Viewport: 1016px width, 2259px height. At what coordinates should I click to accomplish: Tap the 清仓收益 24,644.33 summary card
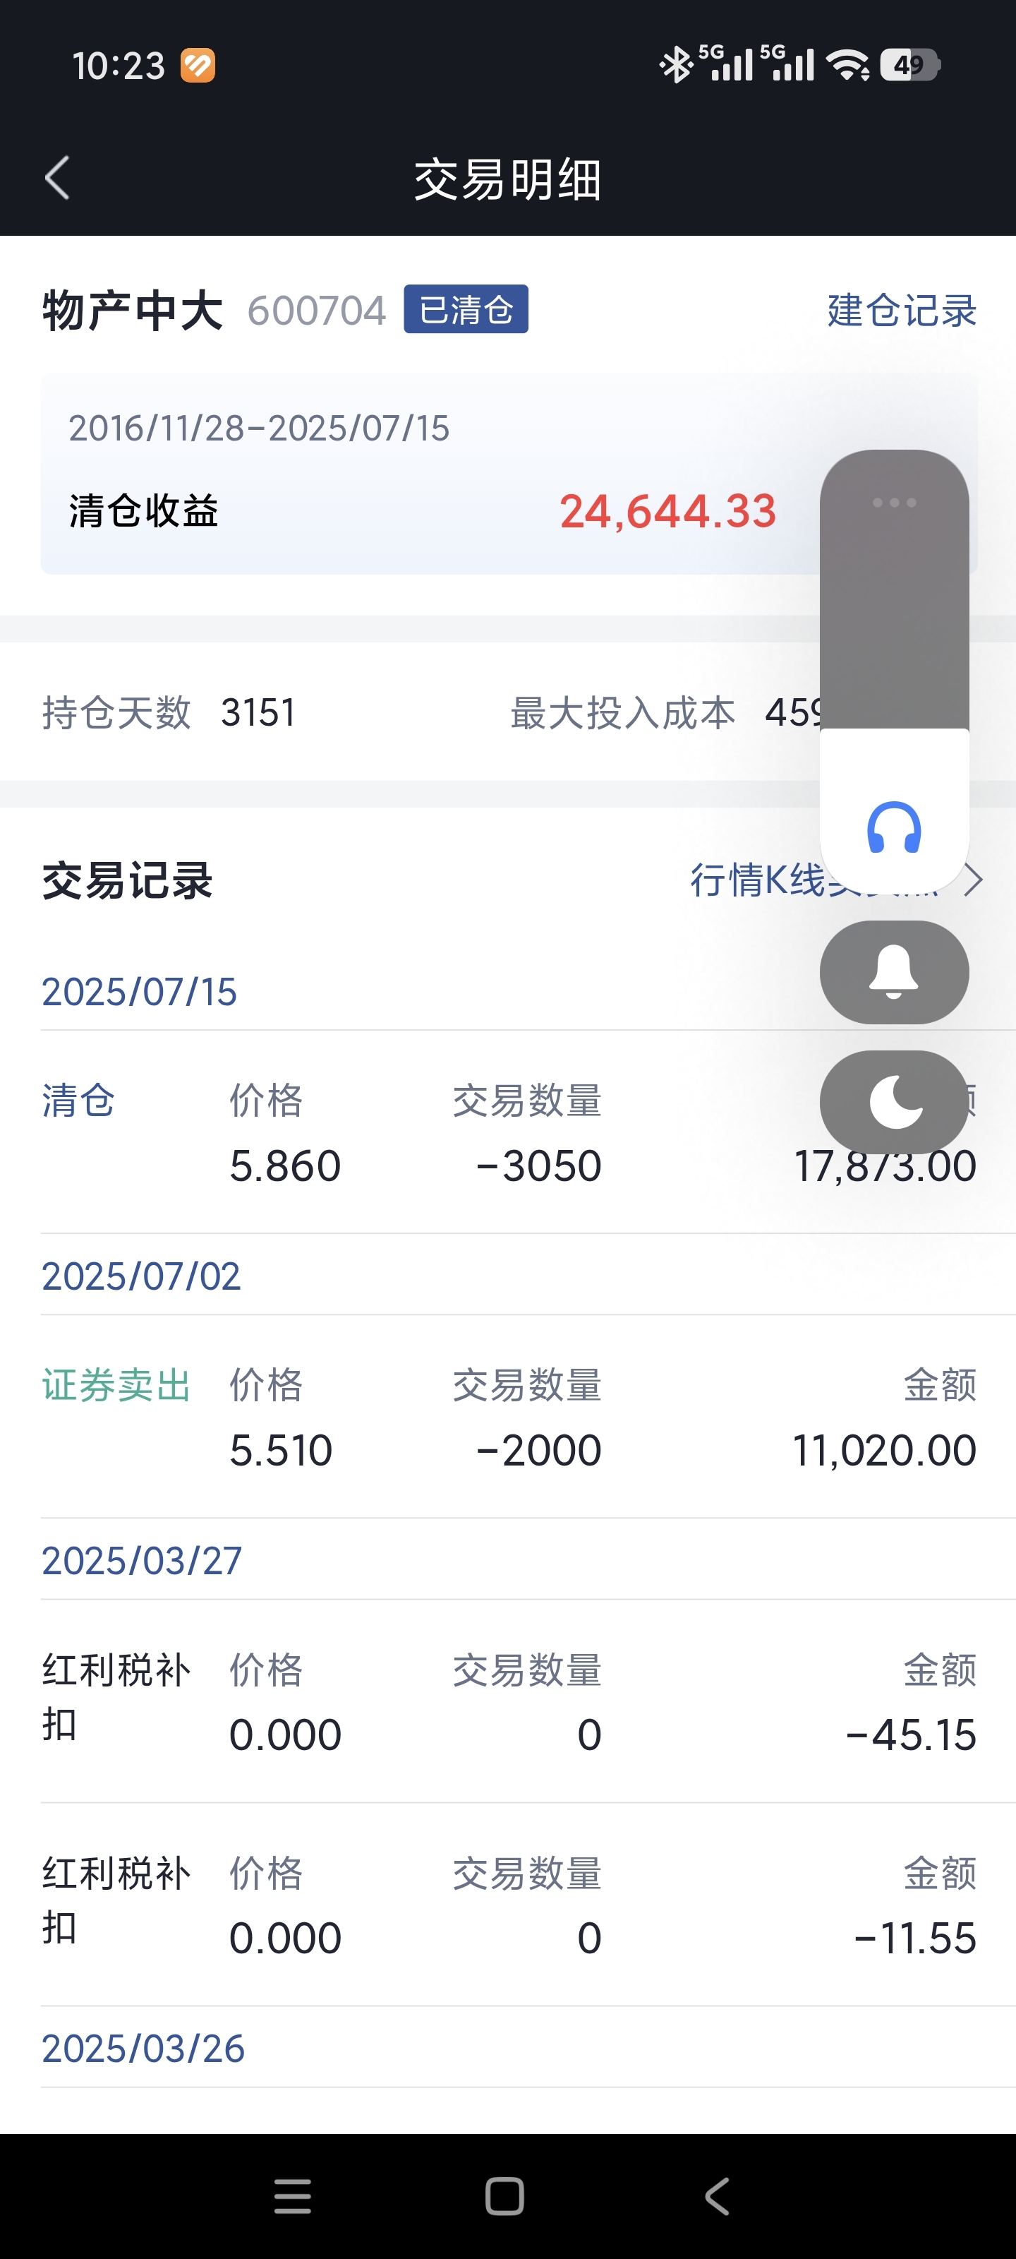[421, 474]
